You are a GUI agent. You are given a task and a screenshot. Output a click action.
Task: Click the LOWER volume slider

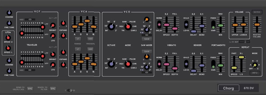243,25
